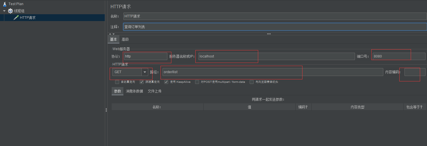Screen dimensions: 427x146
Task: Click the 端口号 field containing 8080
Action: coord(399,56)
